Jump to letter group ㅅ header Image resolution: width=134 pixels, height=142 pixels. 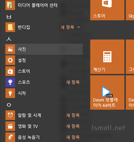point(9,39)
